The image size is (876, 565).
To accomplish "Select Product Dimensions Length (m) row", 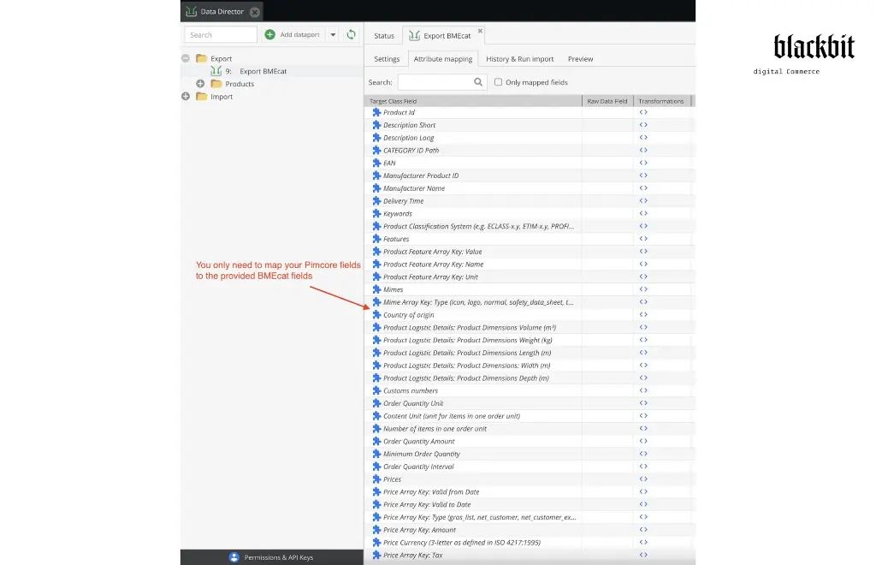I will 529,353.
